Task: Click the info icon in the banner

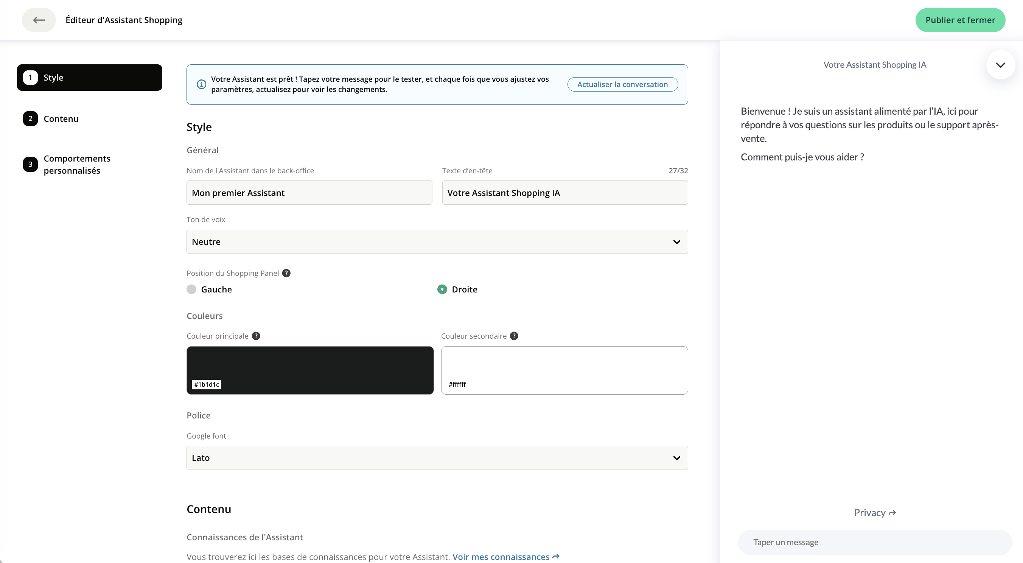Action: [x=201, y=84]
